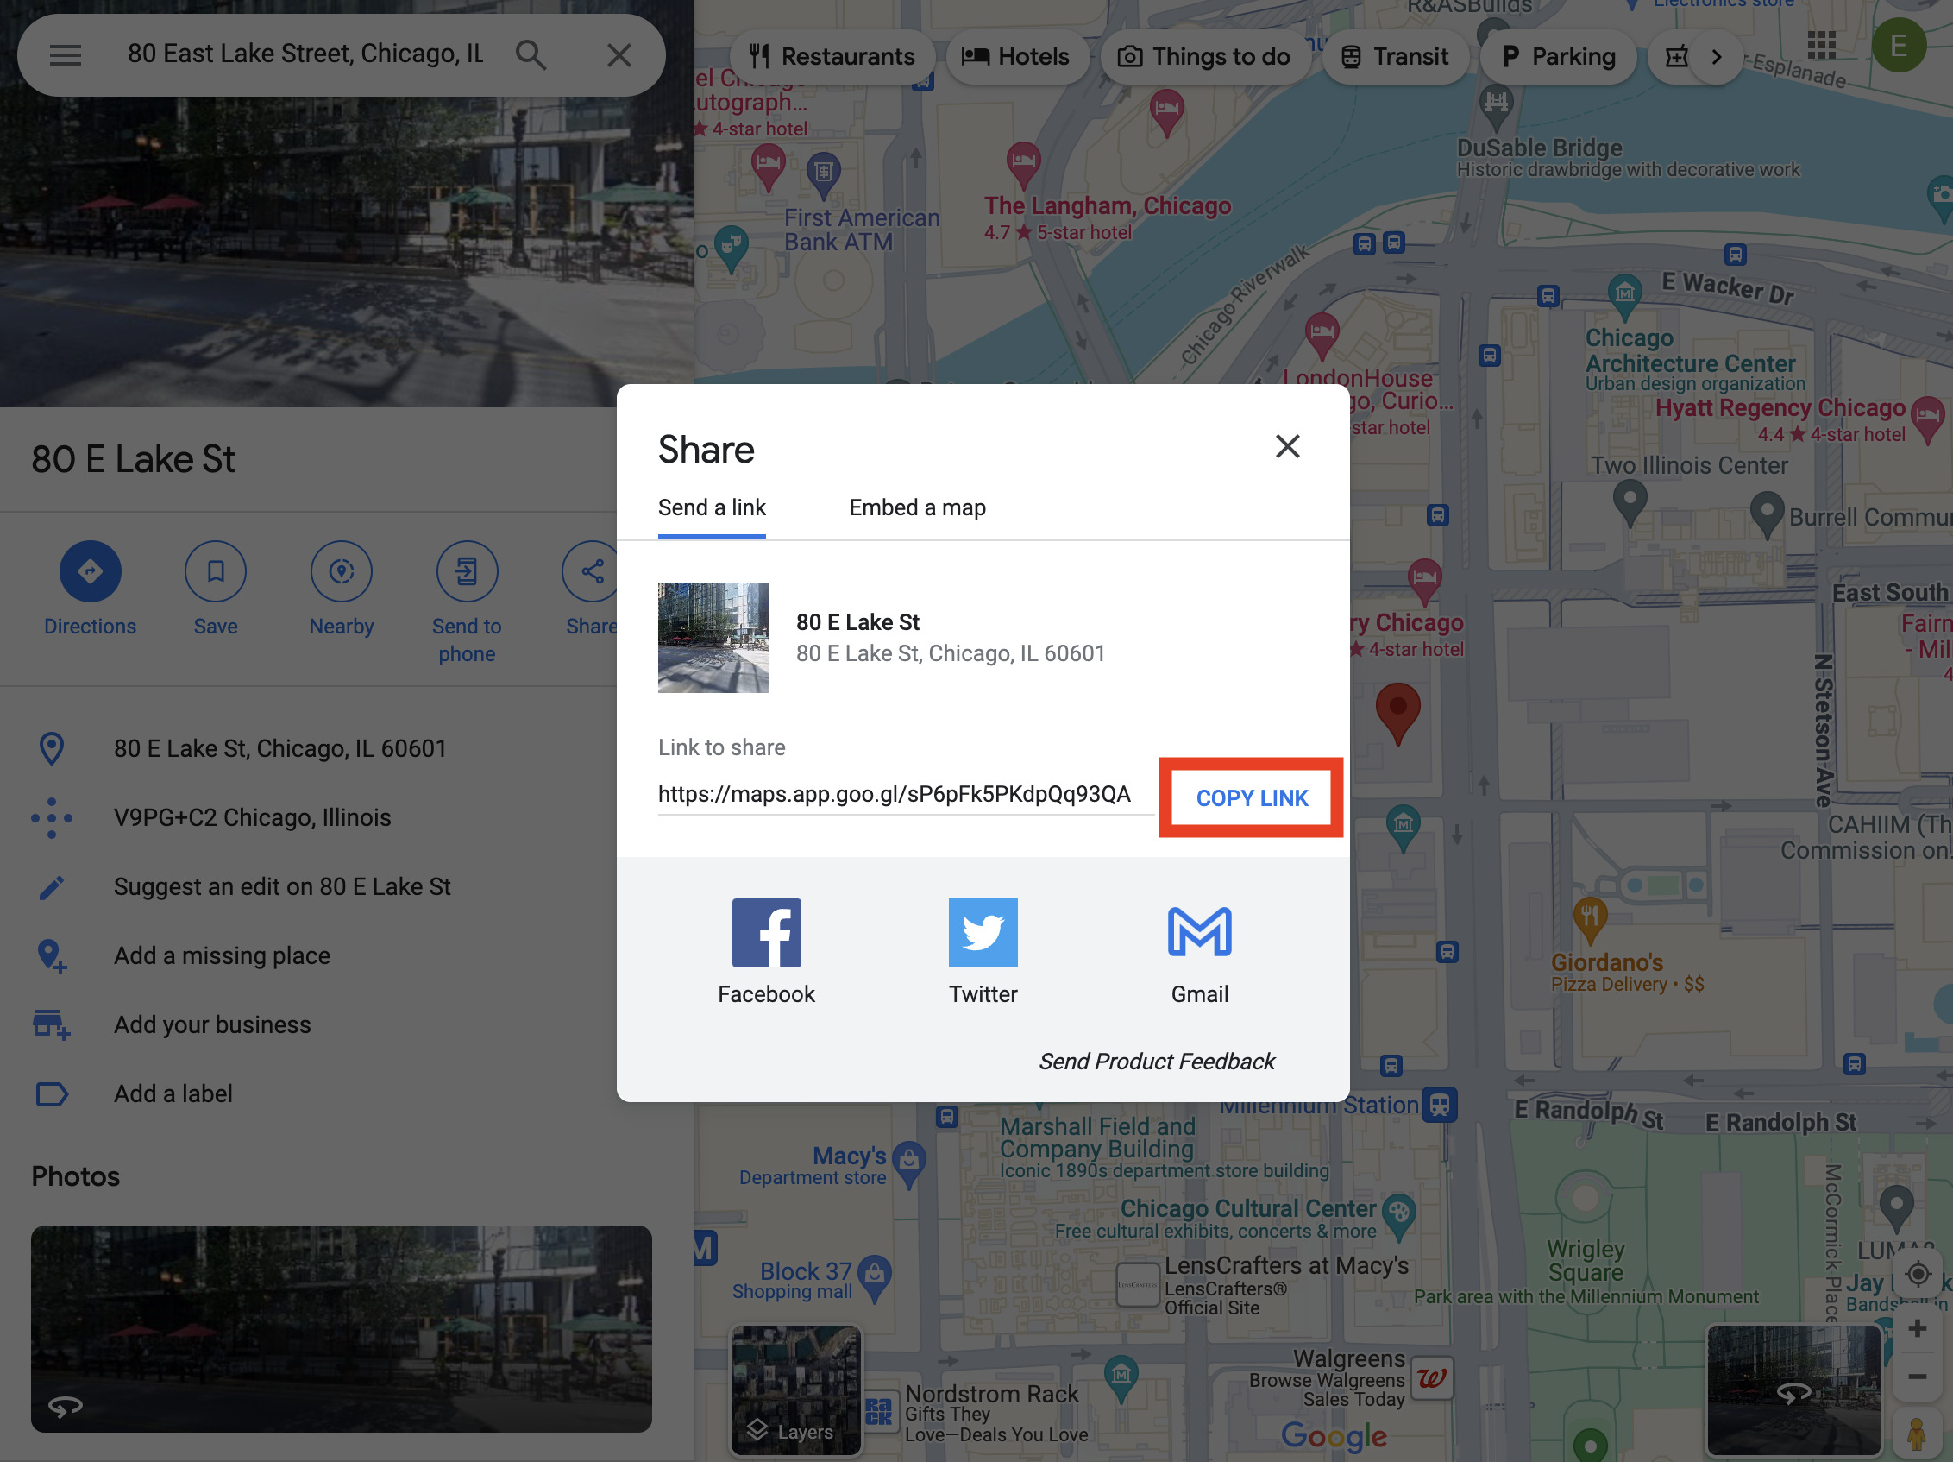Click the my location target icon

pyautogui.click(x=1917, y=1275)
